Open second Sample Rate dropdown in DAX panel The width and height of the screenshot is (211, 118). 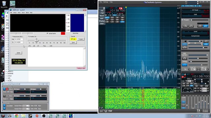click(26, 109)
